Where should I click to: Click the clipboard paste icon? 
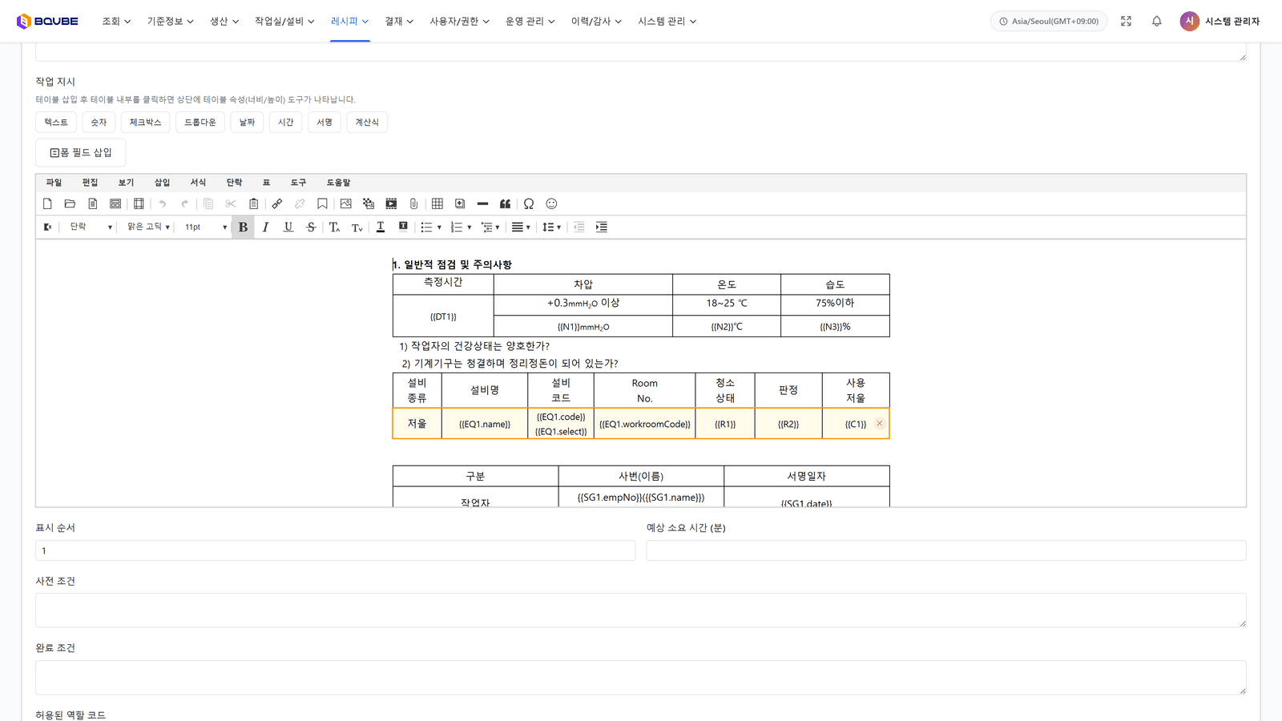point(253,204)
